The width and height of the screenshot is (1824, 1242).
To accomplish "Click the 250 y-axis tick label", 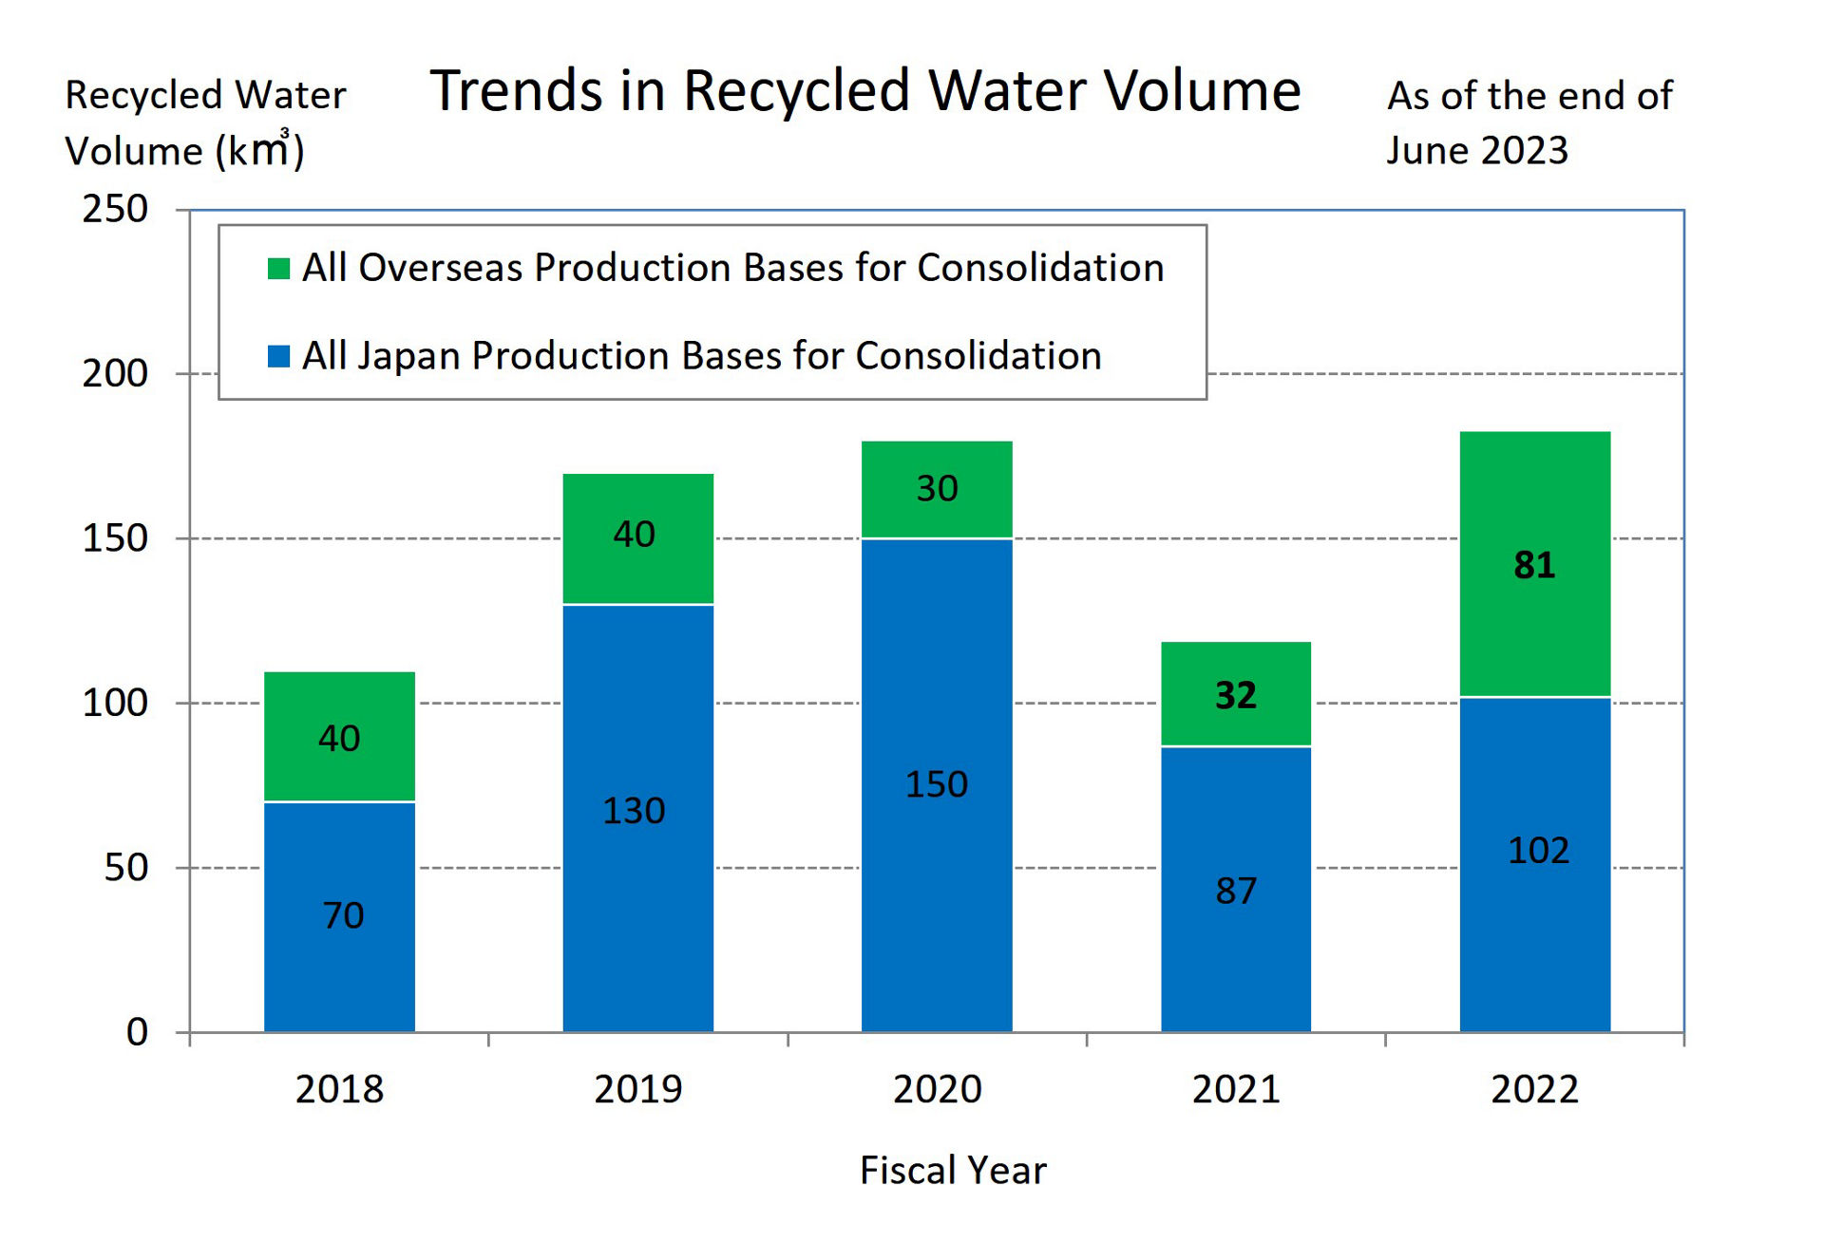I will coord(115,209).
